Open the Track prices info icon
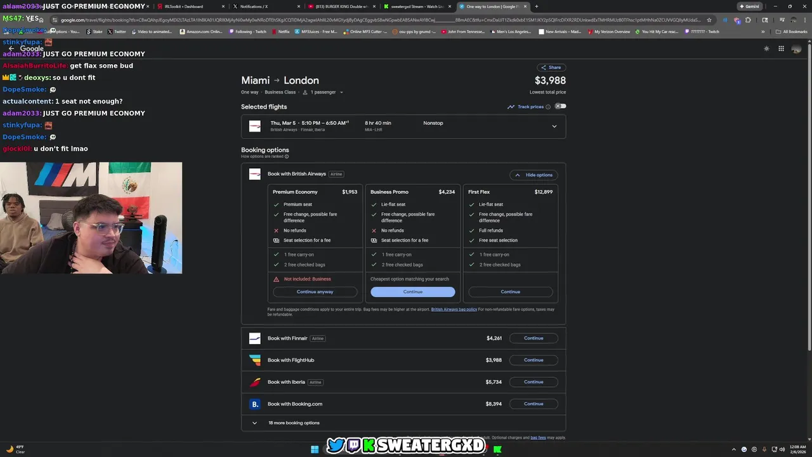Image resolution: width=812 pixels, height=457 pixels. coord(548,107)
